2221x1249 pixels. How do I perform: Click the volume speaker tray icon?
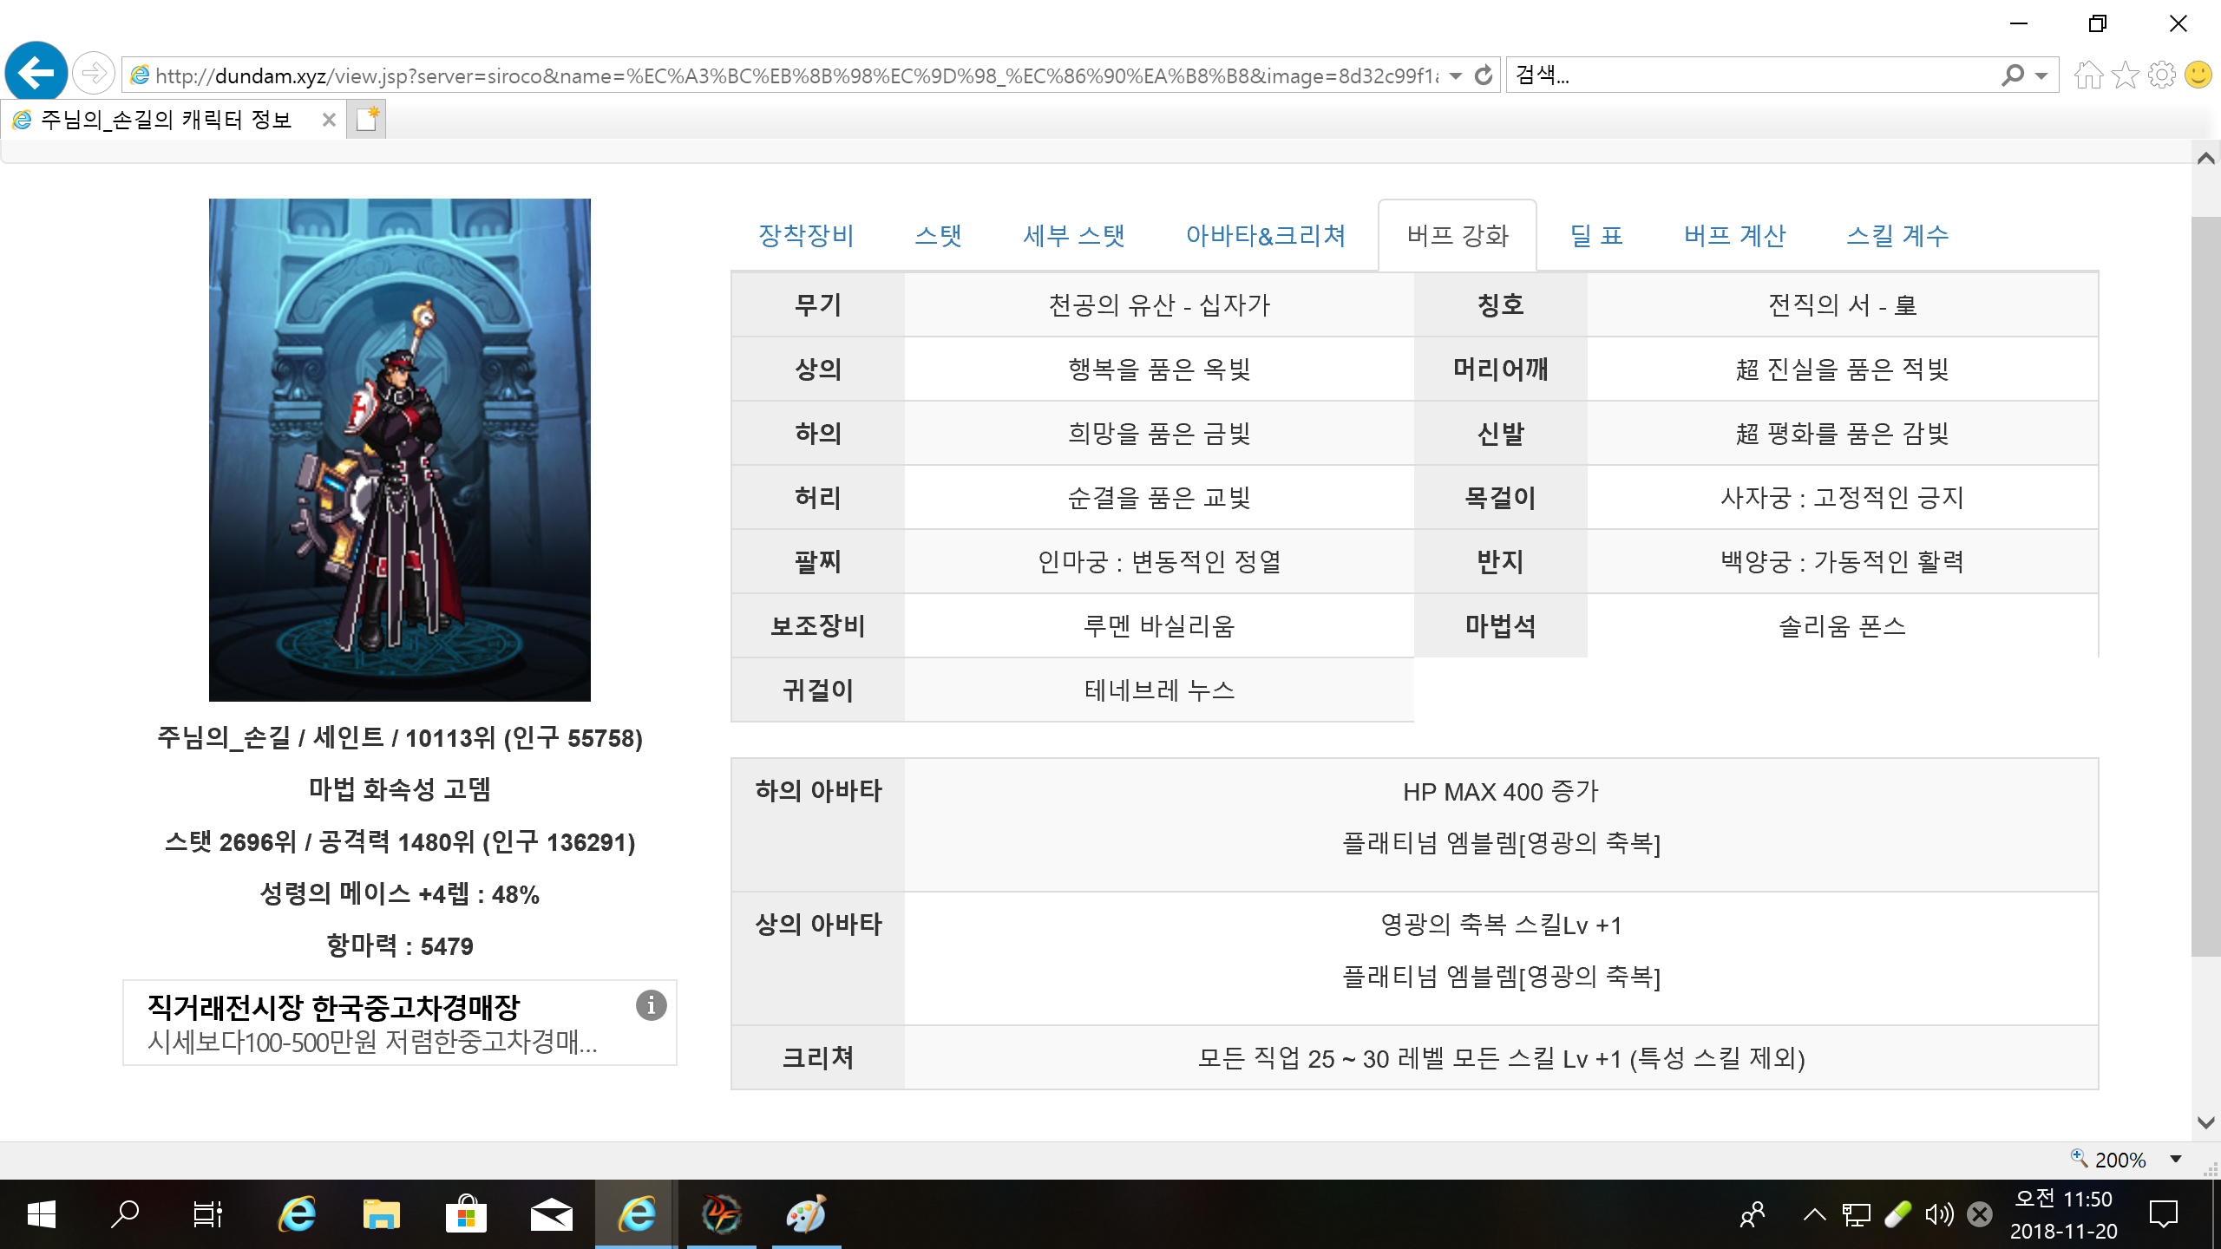pyautogui.click(x=1939, y=1214)
